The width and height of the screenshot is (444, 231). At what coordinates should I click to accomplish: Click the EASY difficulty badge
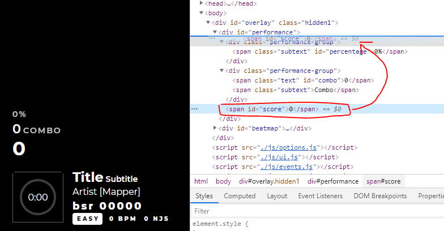tap(87, 219)
